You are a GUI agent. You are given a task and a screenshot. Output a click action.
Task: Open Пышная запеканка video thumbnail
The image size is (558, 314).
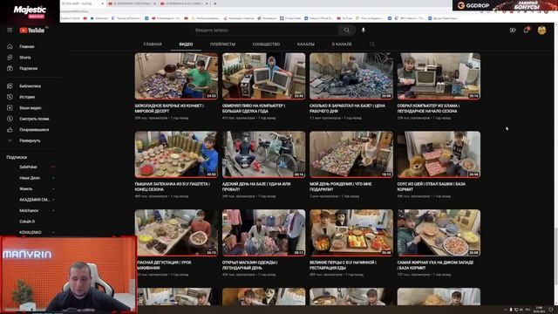click(x=176, y=154)
